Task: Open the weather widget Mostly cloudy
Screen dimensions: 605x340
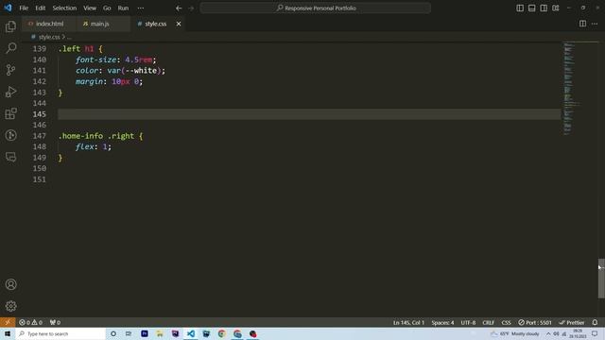Action: click(x=514, y=333)
